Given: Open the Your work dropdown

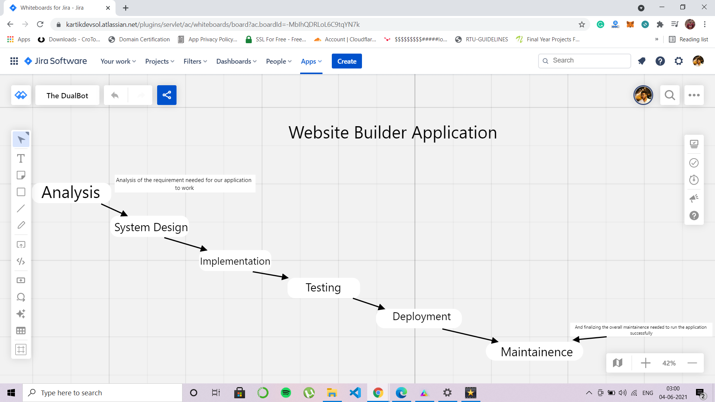Looking at the screenshot, I should pos(118,61).
